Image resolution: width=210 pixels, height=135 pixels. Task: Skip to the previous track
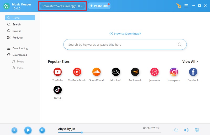(14, 130)
